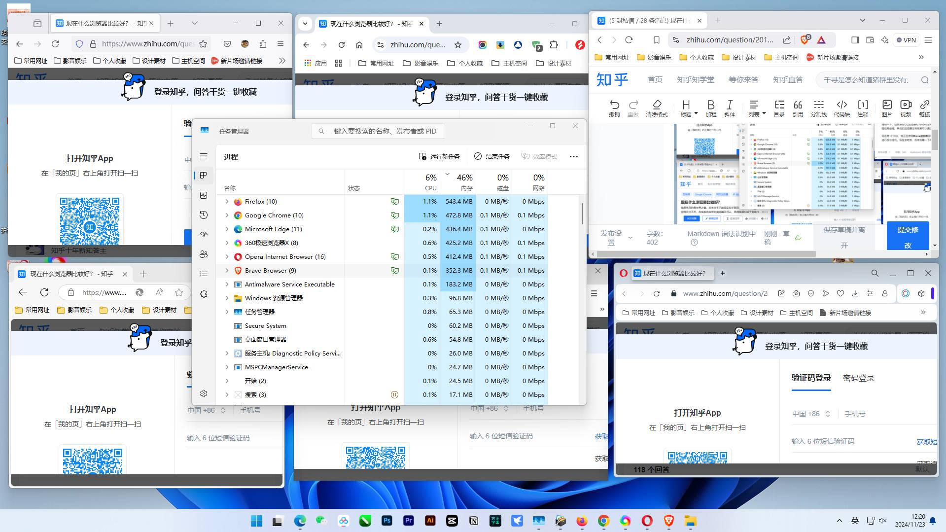
Task: Open the Users page in Task Manager sidebar
Action: pos(204,254)
